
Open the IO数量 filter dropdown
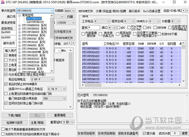[176, 21]
